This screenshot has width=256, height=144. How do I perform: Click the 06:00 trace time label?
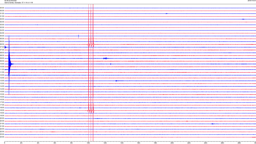(2, 42)
